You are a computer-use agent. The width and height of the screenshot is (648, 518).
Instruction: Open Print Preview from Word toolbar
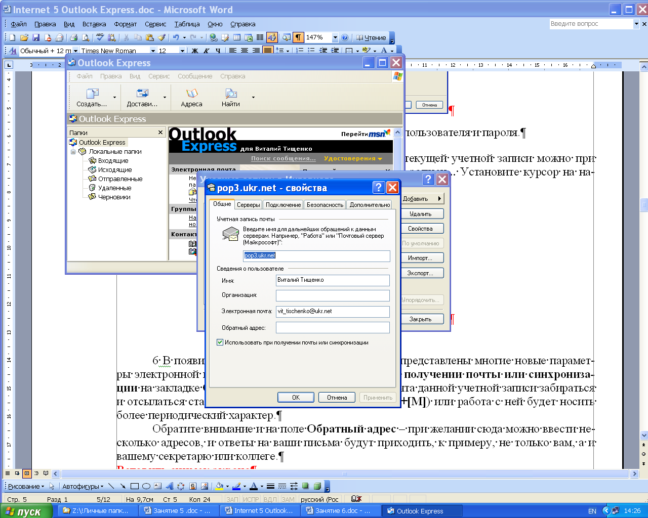(86, 37)
